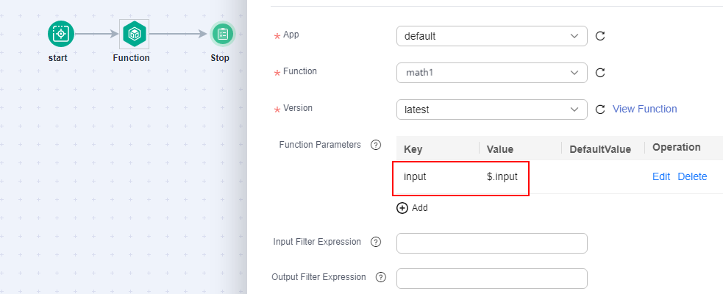
Task: Open the View Function link
Action: (x=644, y=110)
